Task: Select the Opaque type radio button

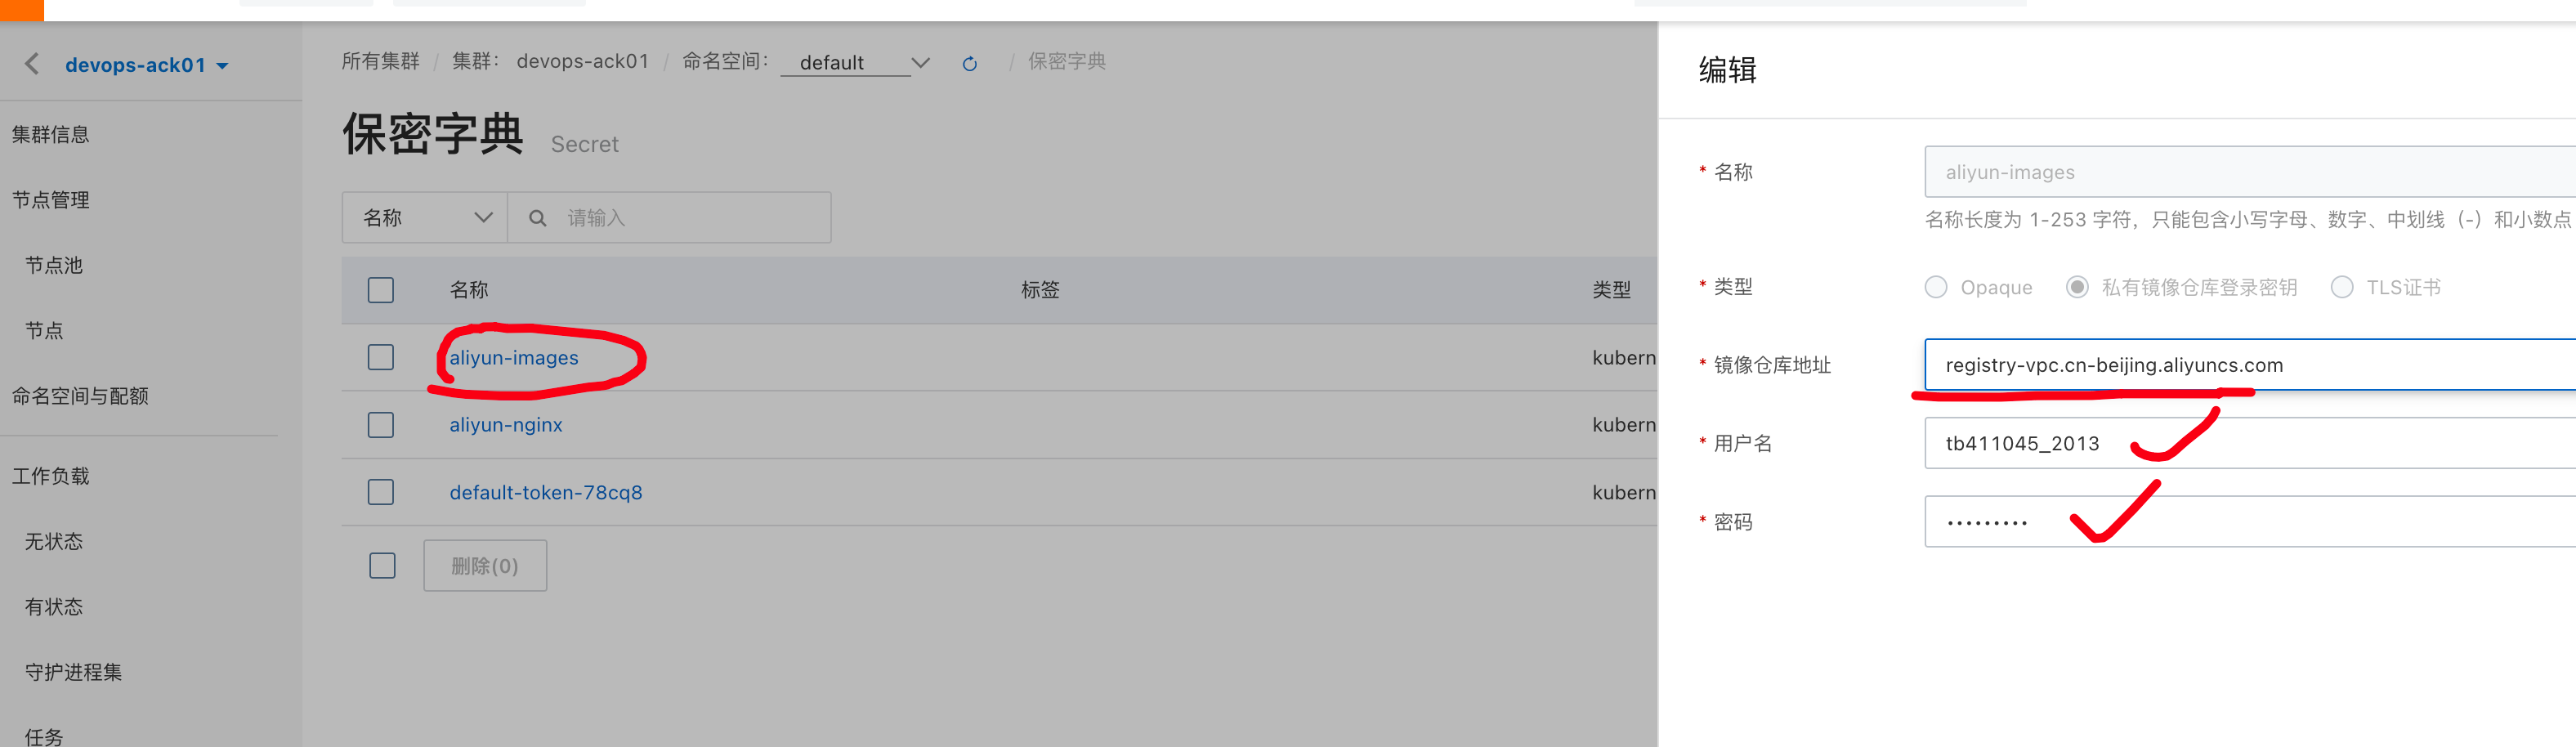Action: click(1936, 288)
